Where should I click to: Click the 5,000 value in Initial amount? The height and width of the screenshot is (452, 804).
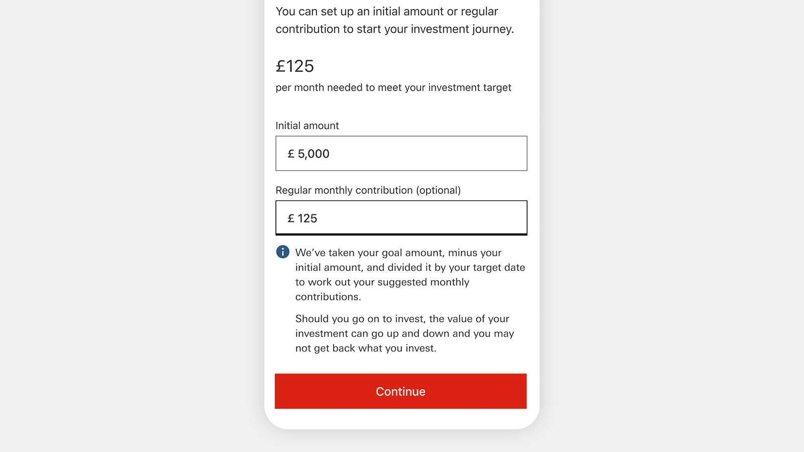click(314, 154)
